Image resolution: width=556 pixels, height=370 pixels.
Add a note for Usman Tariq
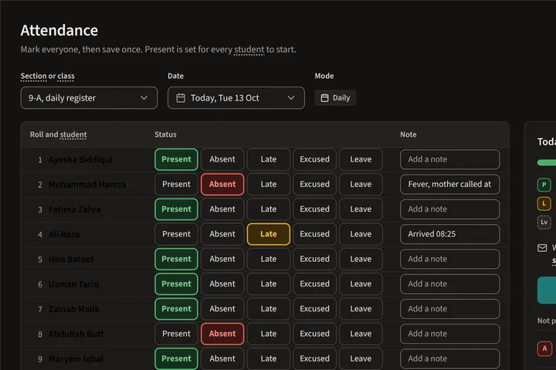tap(450, 283)
